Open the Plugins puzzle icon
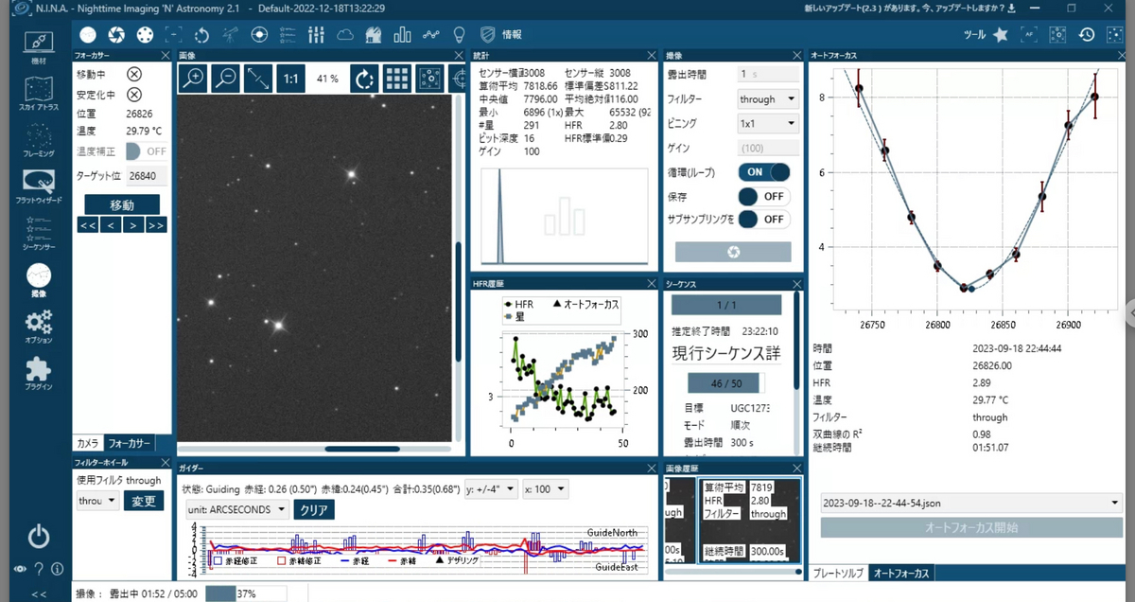Image resolution: width=1135 pixels, height=602 pixels. tap(38, 374)
